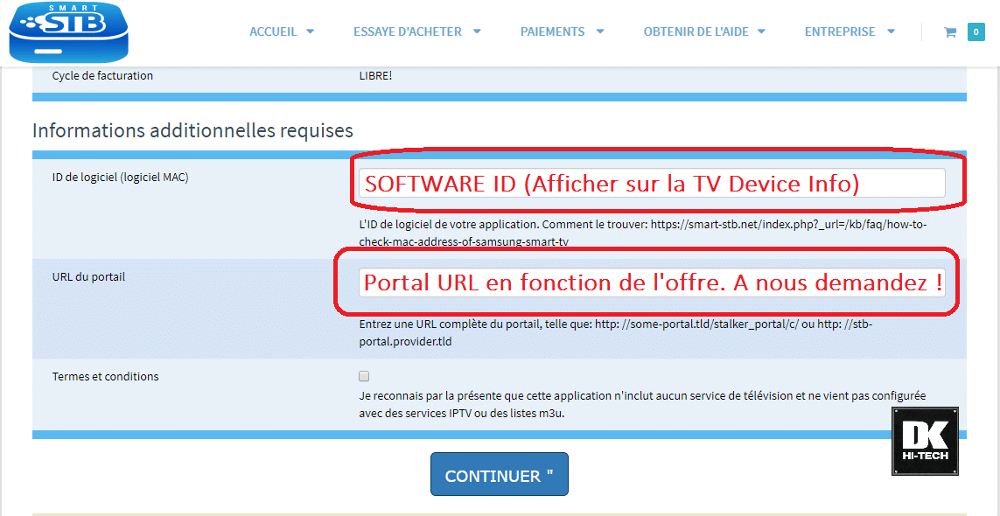Viewport: 1000px width, 516px height.
Task: Open the ACCUEIL menu item
Action: (x=273, y=32)
